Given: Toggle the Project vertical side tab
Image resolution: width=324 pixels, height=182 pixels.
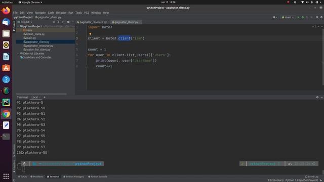Looking at the screenshot, I should click(x=14, y=26).
